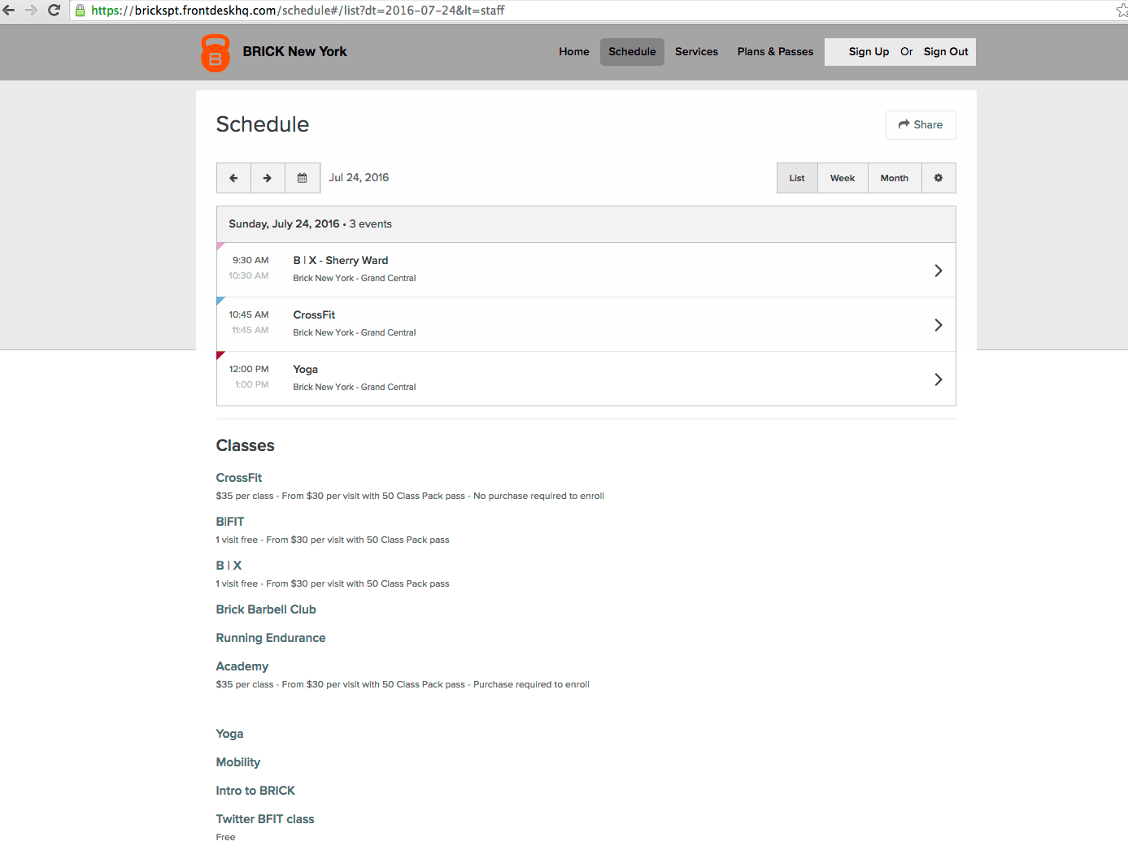Open Intro to BRICK link
The width and height of the screenshot is (1128, 863).
(x=255, y=791)
